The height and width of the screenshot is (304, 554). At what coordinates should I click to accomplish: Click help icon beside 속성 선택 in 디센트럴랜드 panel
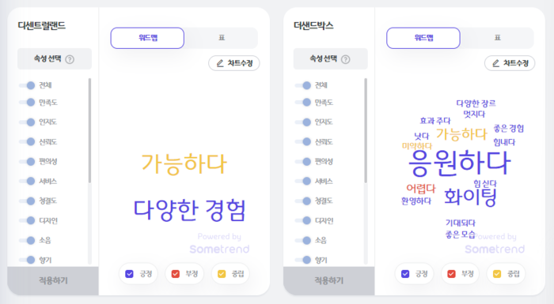click(70, 59)
